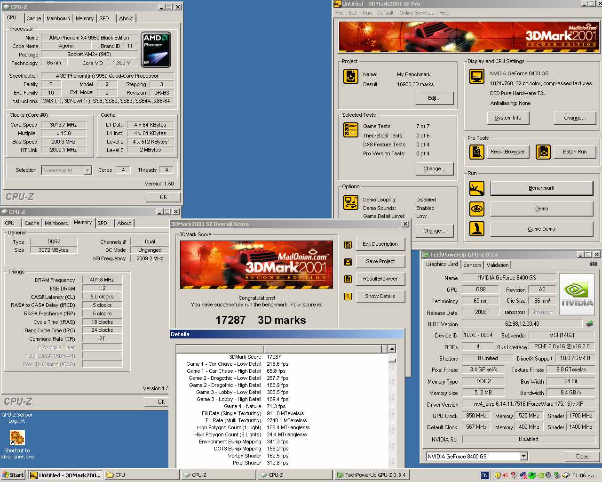Click the TechPowerUp GPU-Z taskbar button
Image resolution: width=602 pixels, height=482 pixels.
(372, 475)
